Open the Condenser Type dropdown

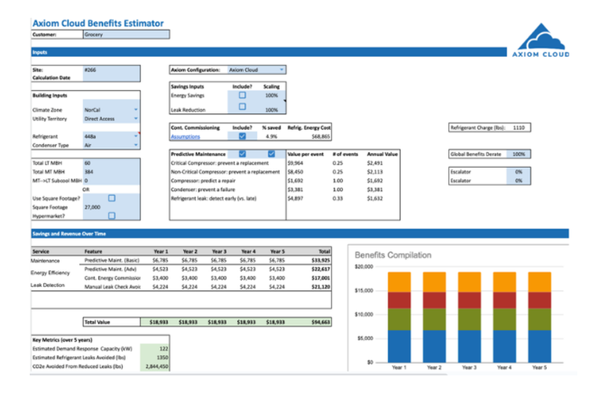(x=135, y=145)
